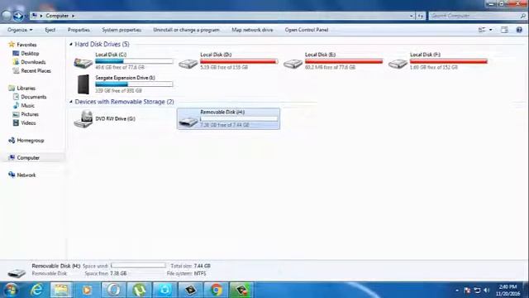Viewport: 529px width, 298px height.
Task: Select the Removable Disk (H:) drive icon
Action: (x=188, y=121)
